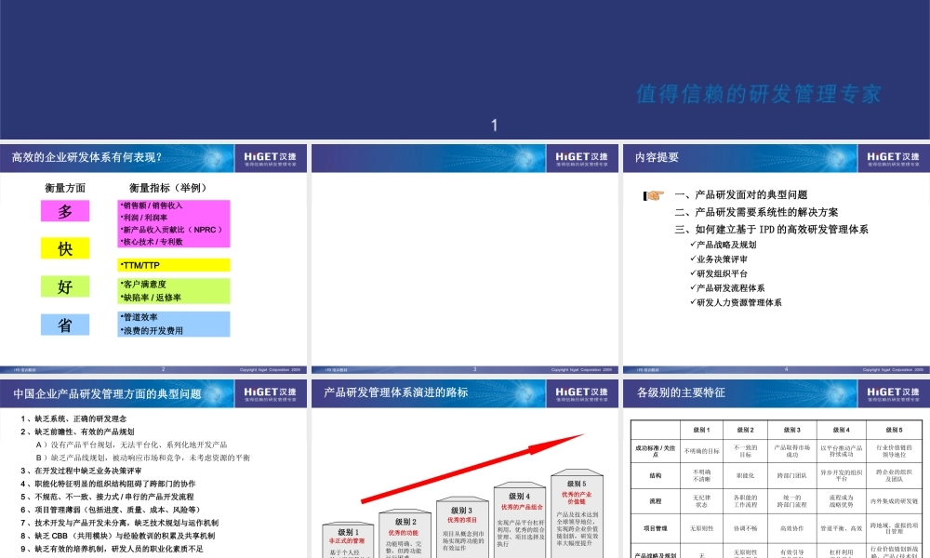Click the 浪费的开发费用 bullet
The height and width of the screenshot is (558, 930).
[x=152, y=330]
